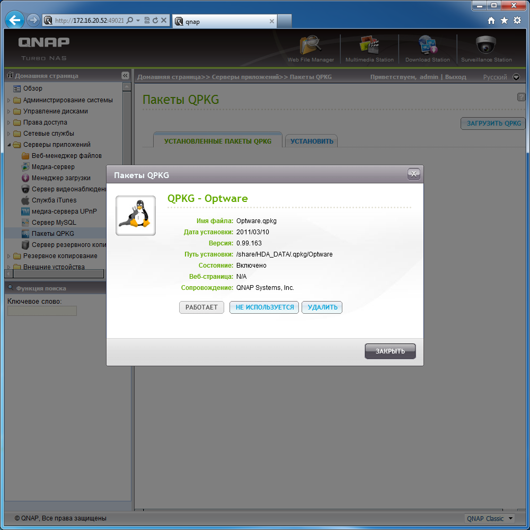Collapse Серверы приложений tree node
Viewport: 530px width, 530px height.
click(9, 145)
